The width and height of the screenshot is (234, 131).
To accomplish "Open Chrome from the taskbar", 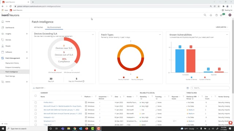I will 75,128.
